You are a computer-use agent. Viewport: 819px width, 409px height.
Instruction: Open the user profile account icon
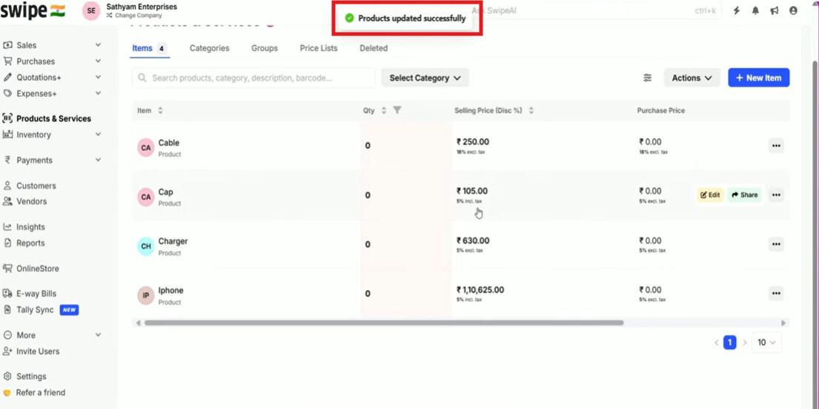pyautogui.click(x=793, y=11)
